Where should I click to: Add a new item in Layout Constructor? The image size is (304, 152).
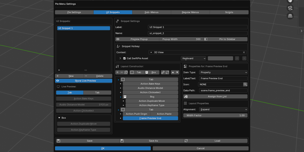(118, 72)
